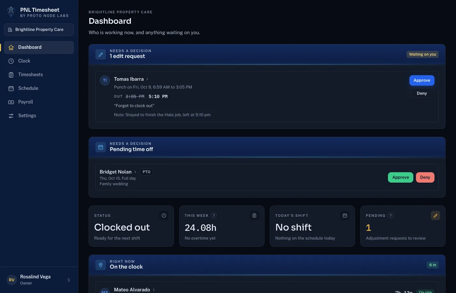This screenshot has width=456, height=293.
Task: Click the calendar icon on Today's Shift card
Action: [x=345, y=216]
